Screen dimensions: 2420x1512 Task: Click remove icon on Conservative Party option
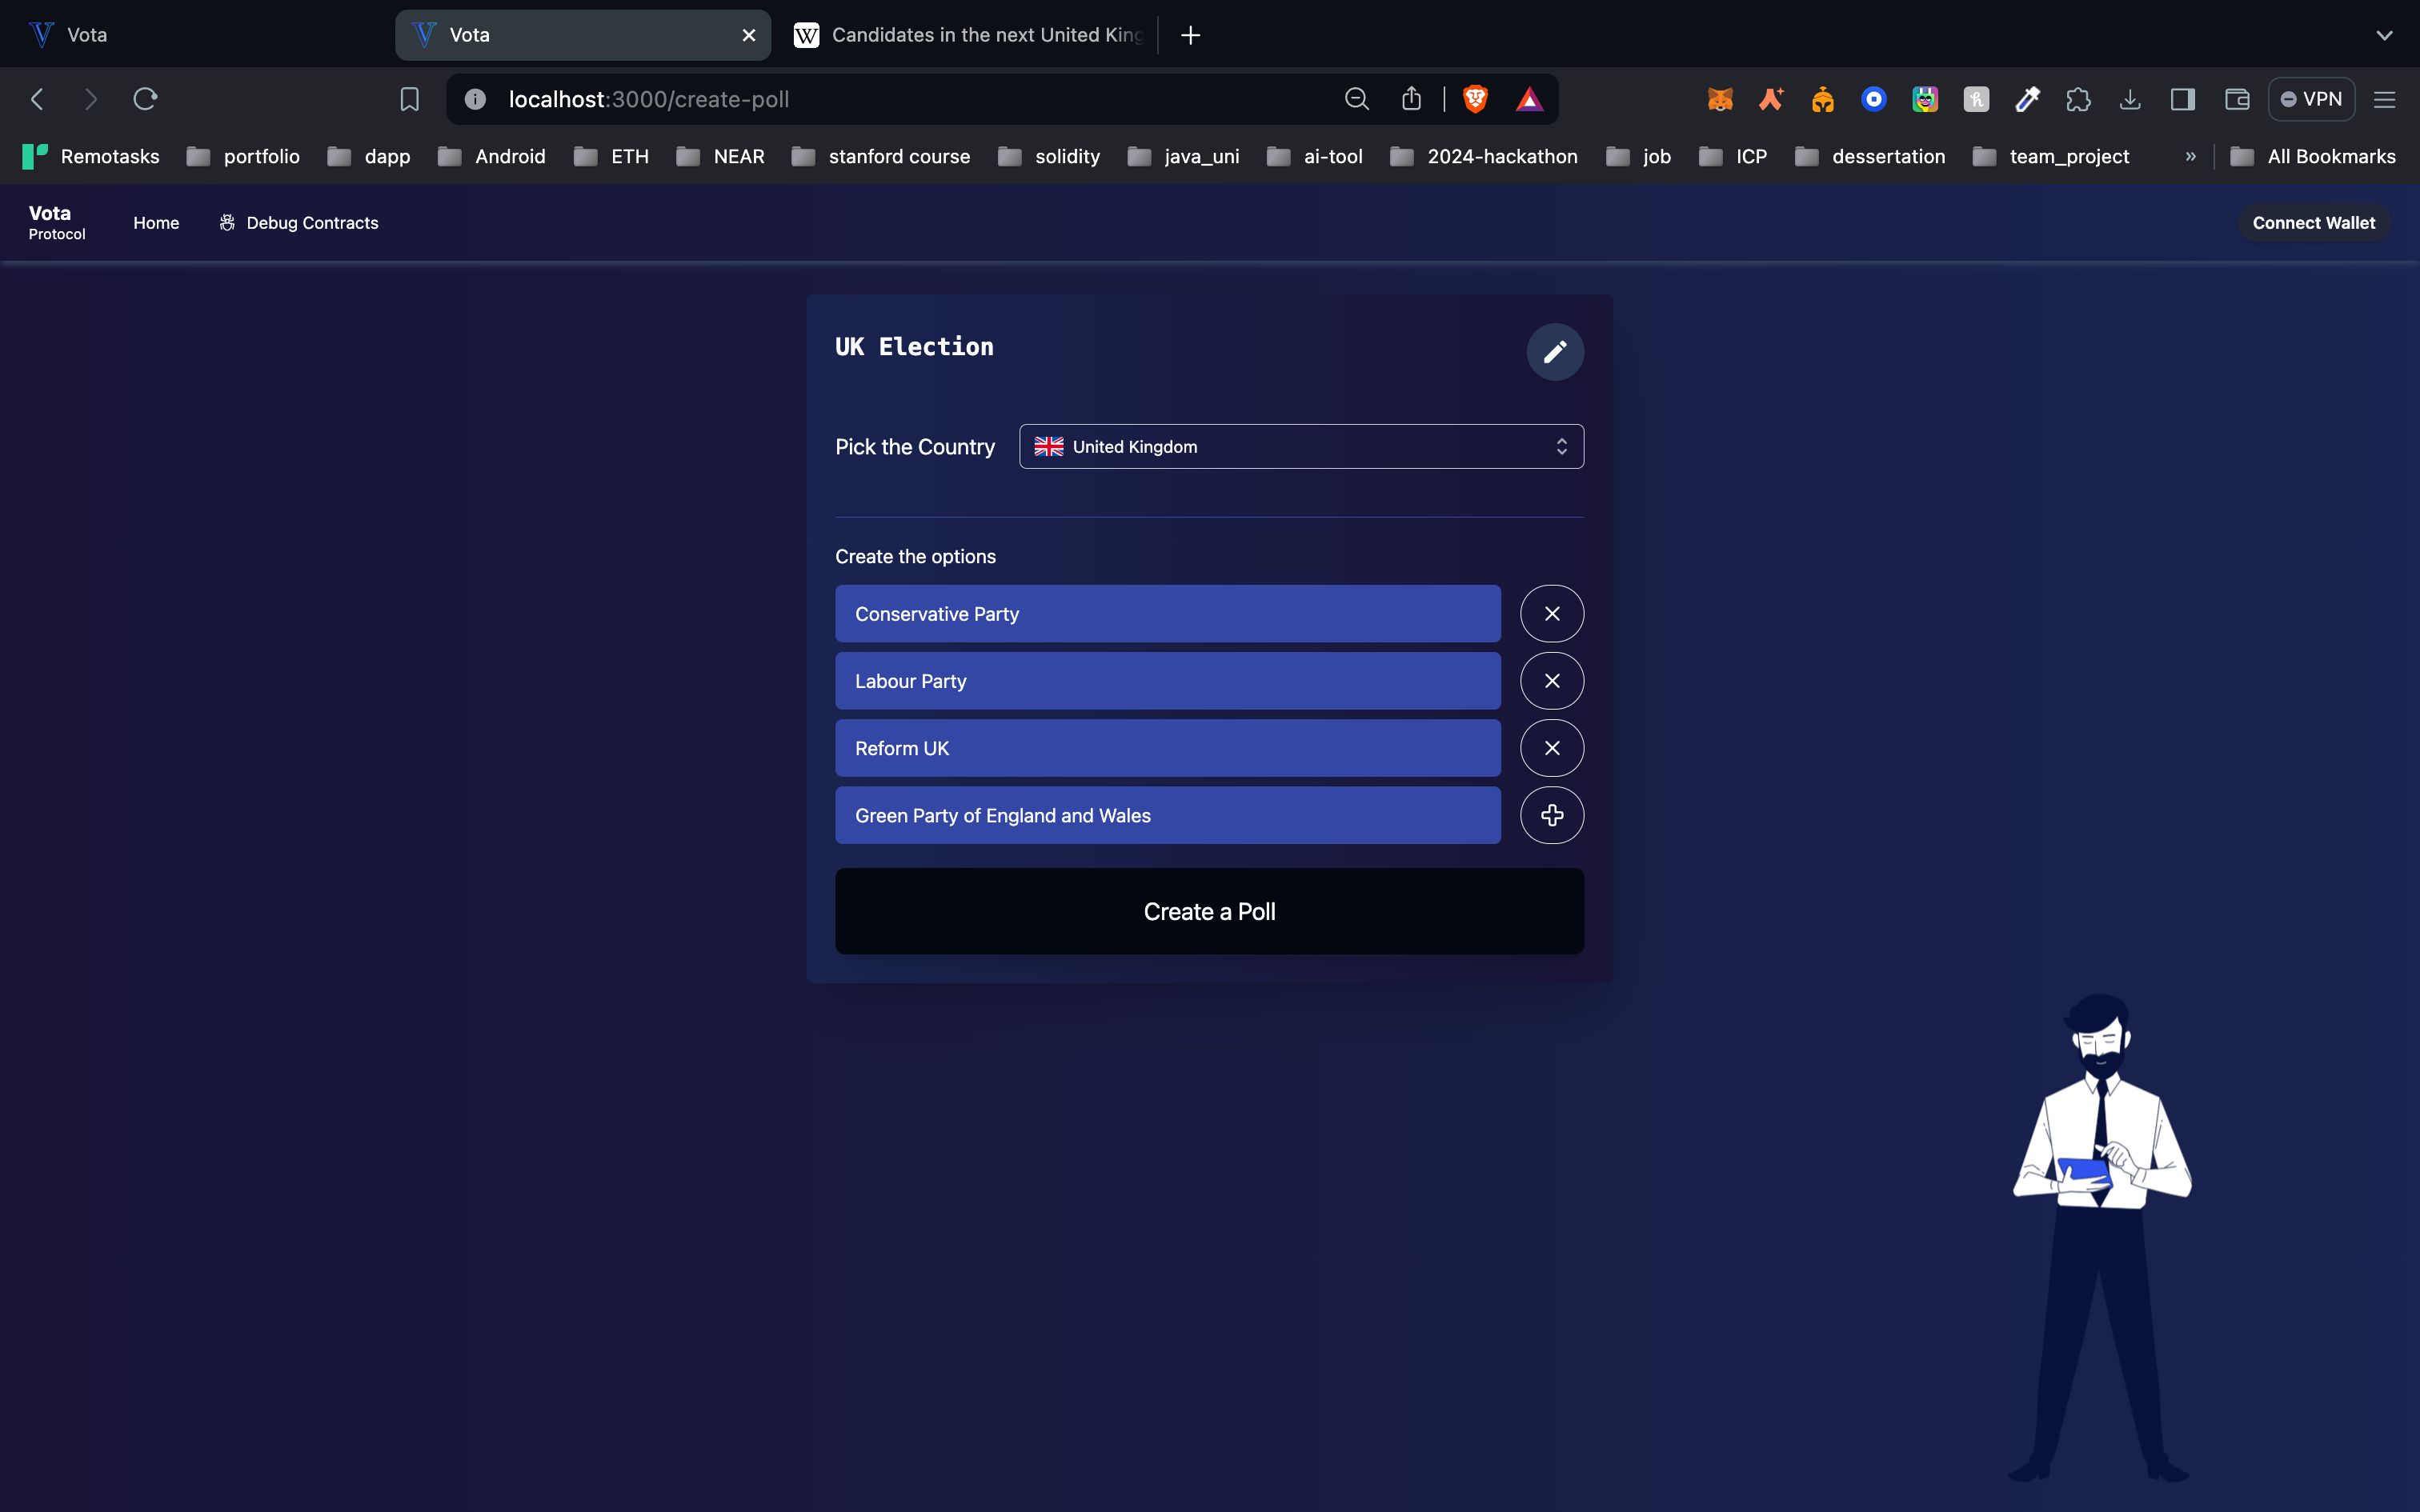(1551, 613)
